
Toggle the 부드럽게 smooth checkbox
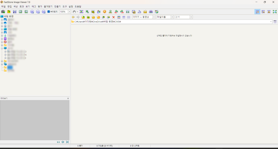point(49,12)
